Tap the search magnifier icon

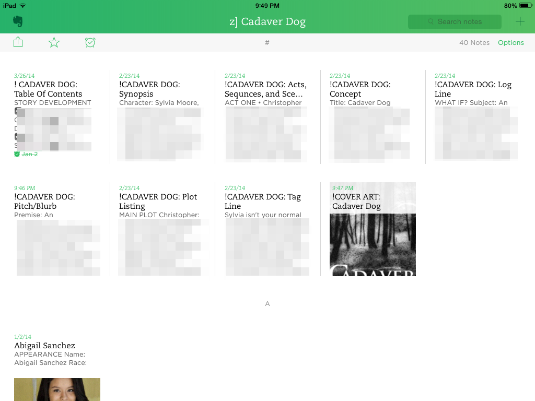tap(431, 22)
